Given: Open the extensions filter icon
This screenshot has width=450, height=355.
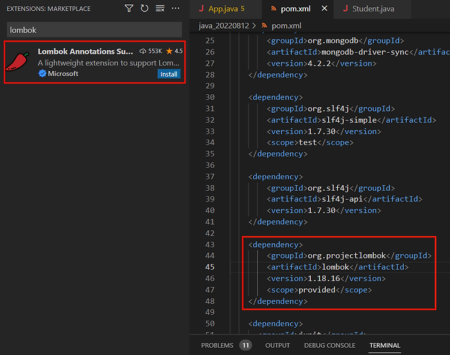Looking at the screenshot, I should (129, 8).
